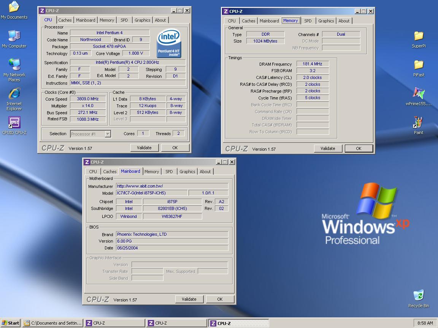Click Validate in the Mainboard window

tap(189, 299)
